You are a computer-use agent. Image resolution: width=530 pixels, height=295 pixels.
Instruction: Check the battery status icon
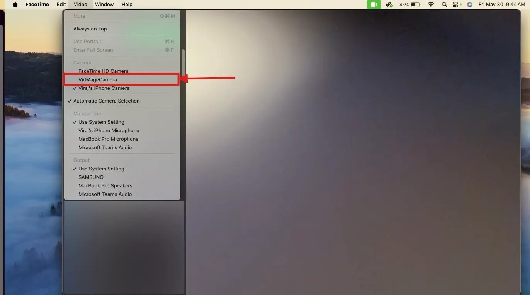coord(416,5)
